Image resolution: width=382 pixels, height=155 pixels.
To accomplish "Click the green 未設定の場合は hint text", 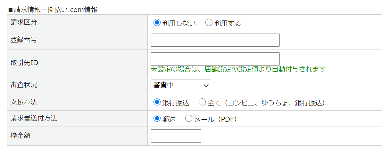I will coord(238,69).
